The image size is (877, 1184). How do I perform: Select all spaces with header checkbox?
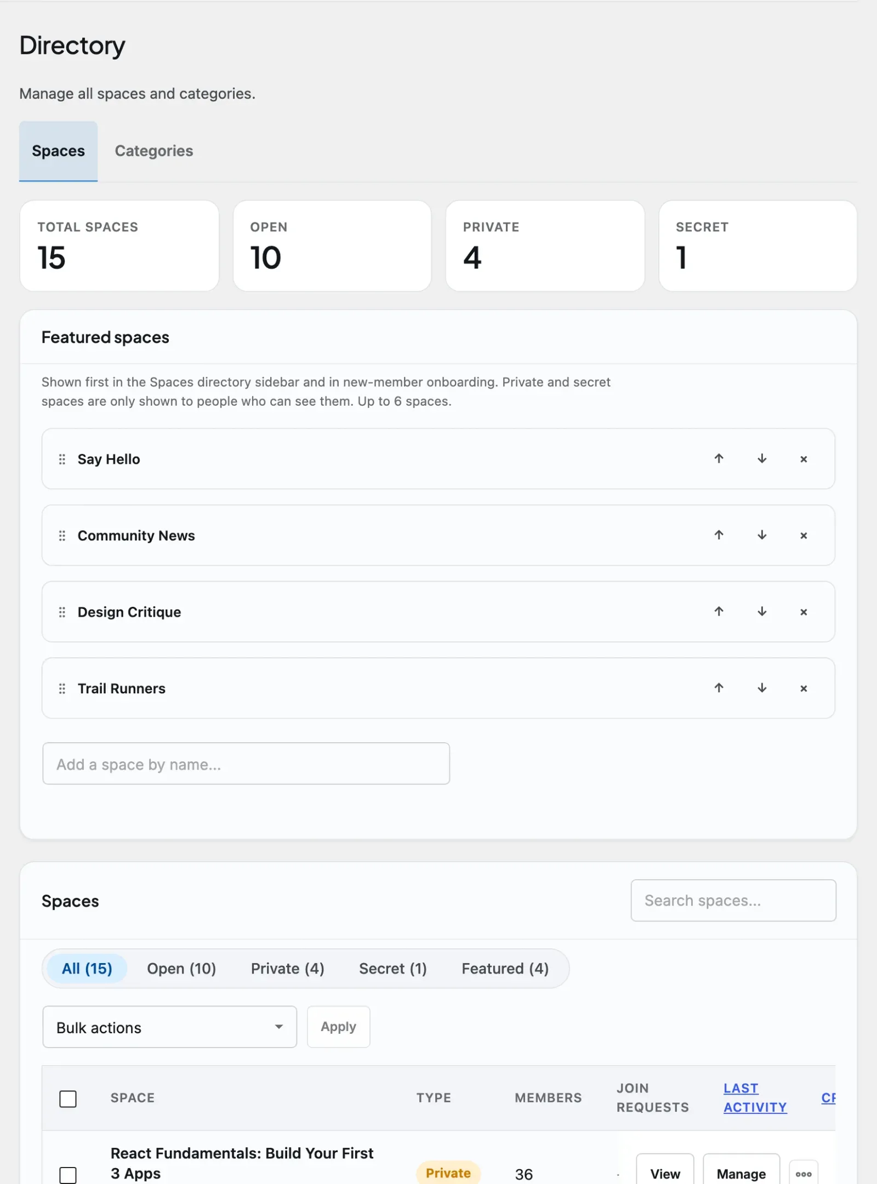point(68,1098)
